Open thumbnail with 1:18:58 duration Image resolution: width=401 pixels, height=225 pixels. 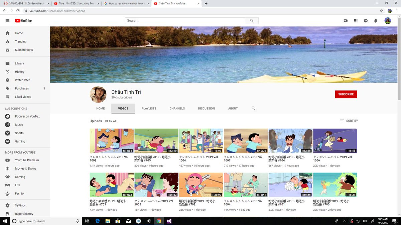click(335, 141)
